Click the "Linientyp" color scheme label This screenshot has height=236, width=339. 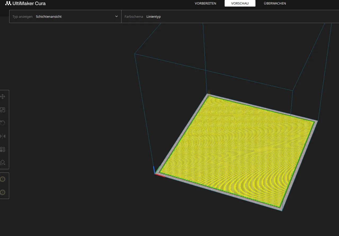(154, 16)
